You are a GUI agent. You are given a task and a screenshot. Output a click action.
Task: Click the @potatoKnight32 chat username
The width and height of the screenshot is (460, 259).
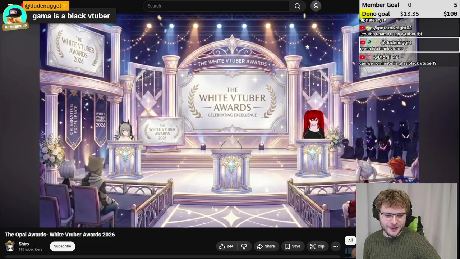392,28
